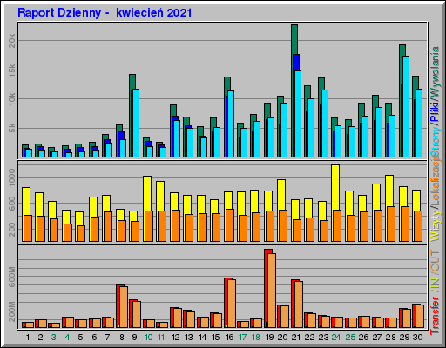Click the 200M y-axis label
Image resolution: width=446 pixels, height=348 pixels.
coord(12,311)
